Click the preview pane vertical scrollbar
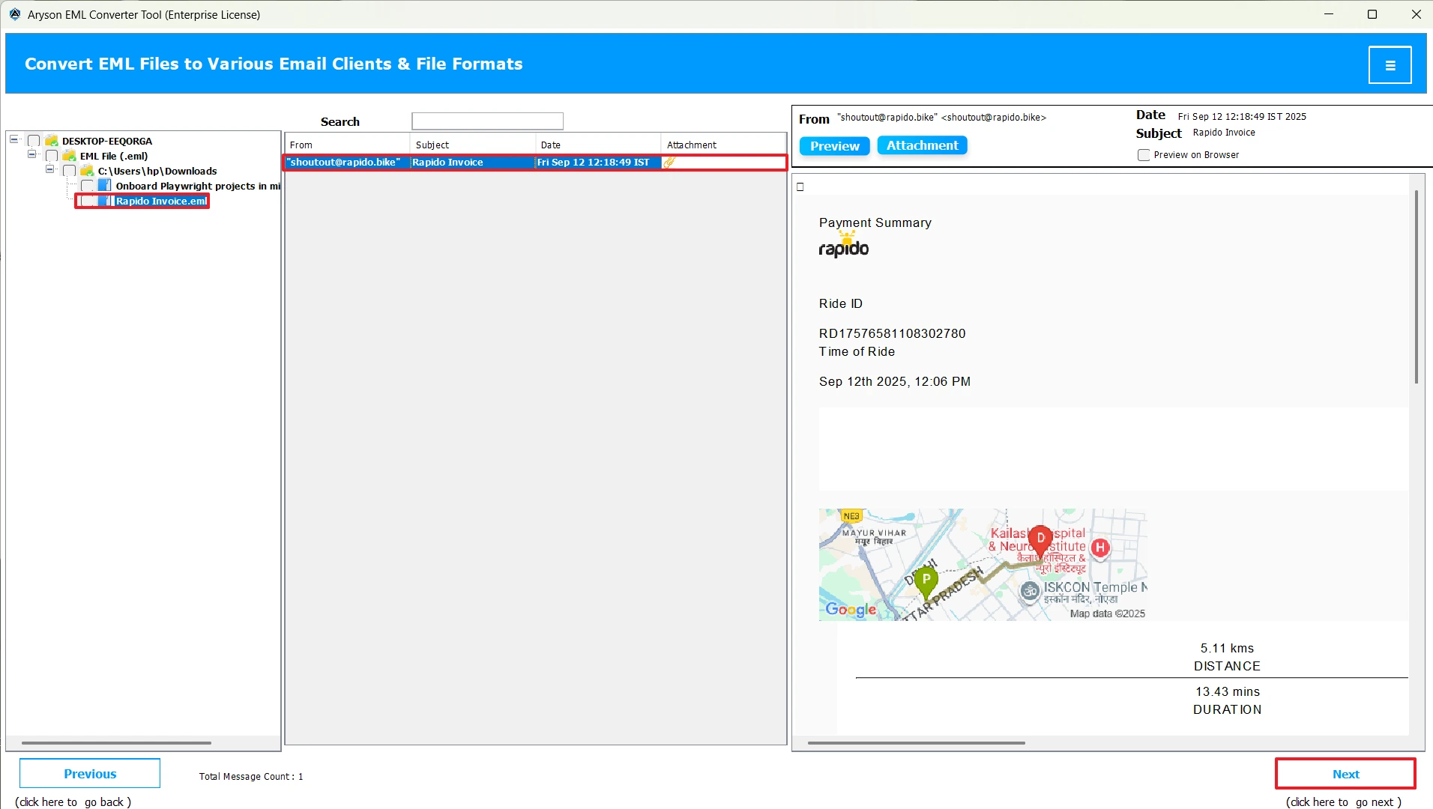This screenshot has height=809, width=1433. [x=1416, y=287]
